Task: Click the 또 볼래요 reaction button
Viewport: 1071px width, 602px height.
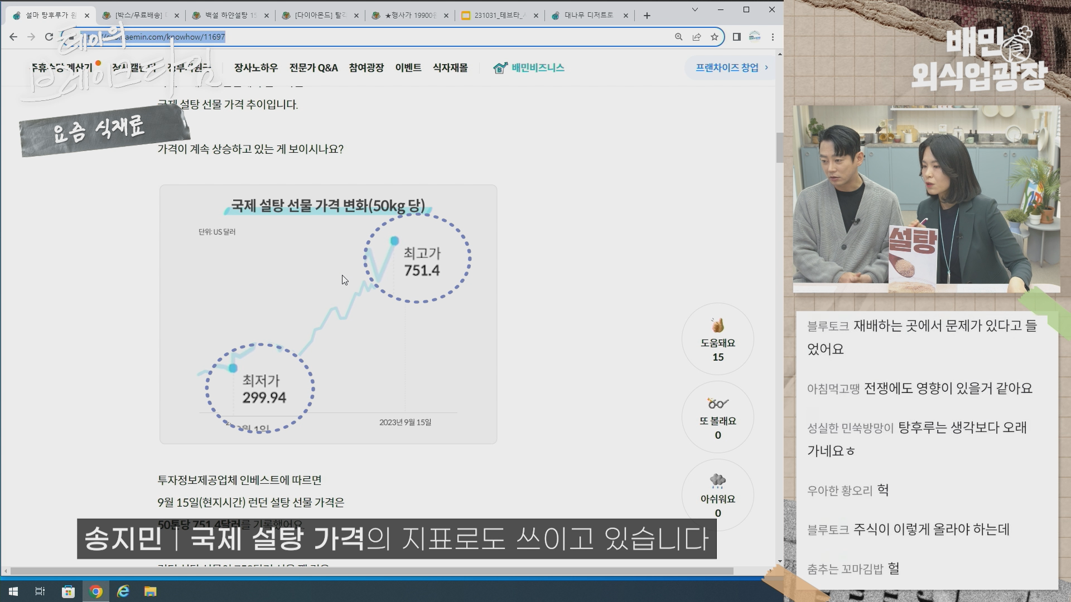Action: tap(718, 417)
